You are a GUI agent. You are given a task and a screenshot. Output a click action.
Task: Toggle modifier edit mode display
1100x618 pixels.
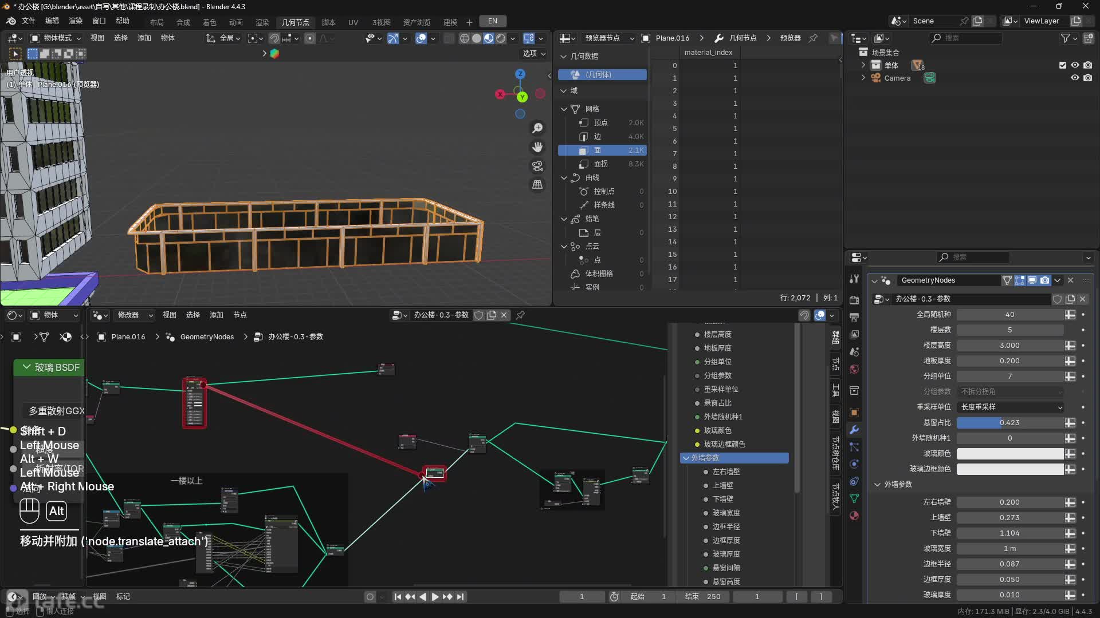(x=1020, y=280)
